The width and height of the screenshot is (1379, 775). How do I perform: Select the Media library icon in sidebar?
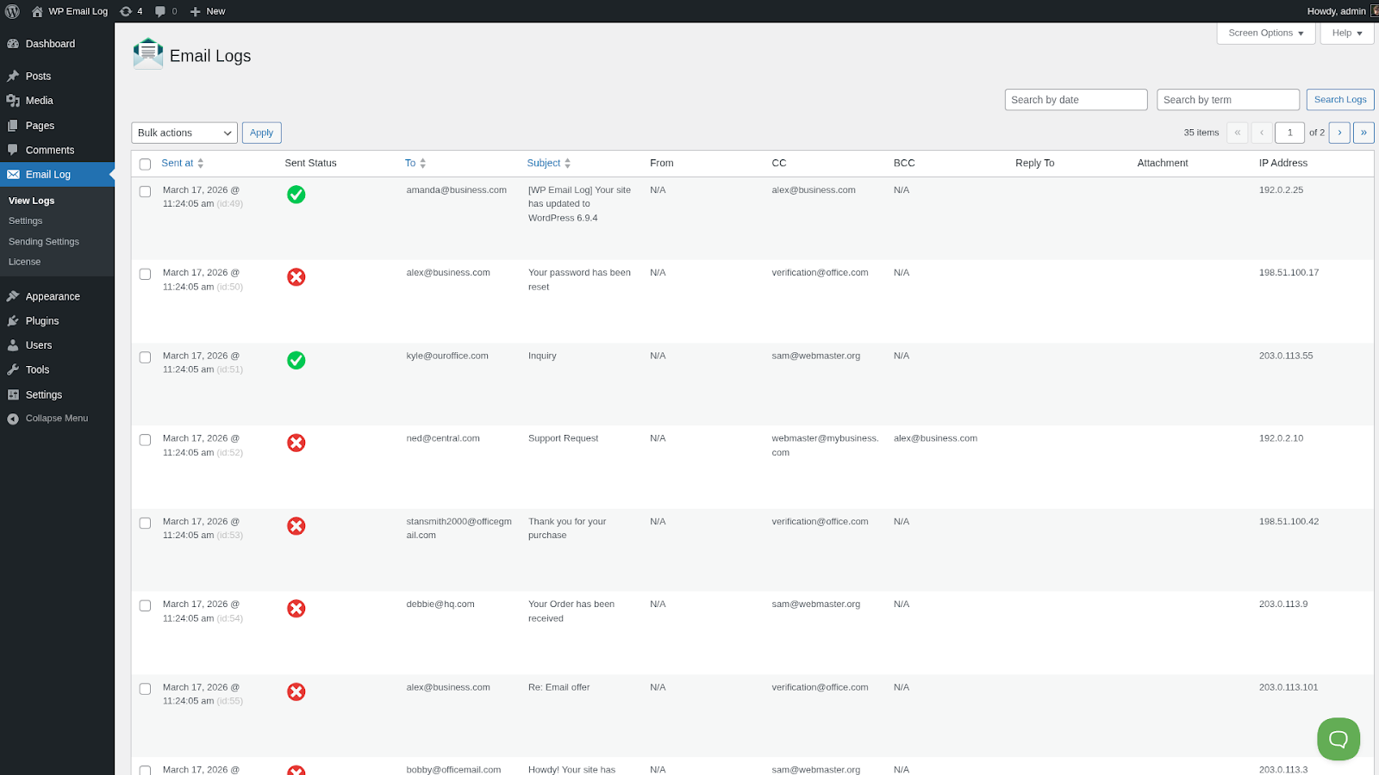pos(14,100)
